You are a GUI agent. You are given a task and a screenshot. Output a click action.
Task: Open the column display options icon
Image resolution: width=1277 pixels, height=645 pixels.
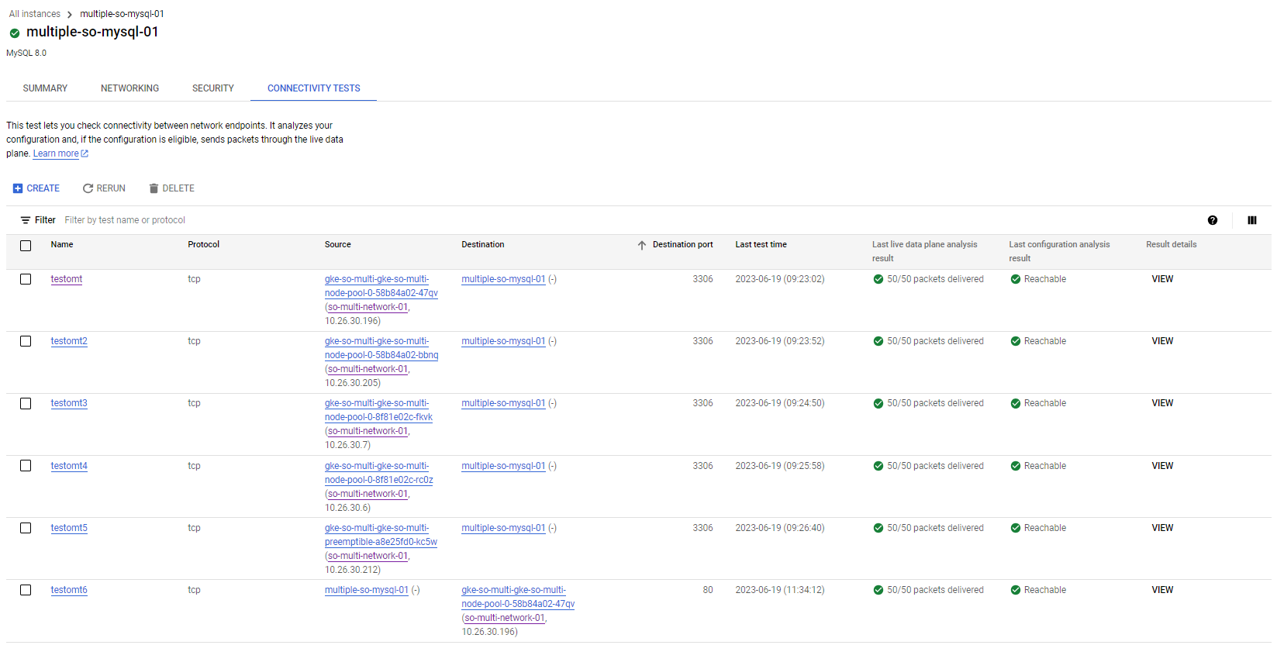coord(1251,220)
